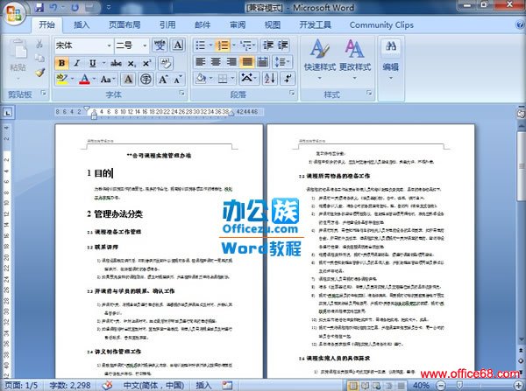Screen dimensions: 526x391
Task: Start macro recording from status bar icon
Action: click(227, 386)
